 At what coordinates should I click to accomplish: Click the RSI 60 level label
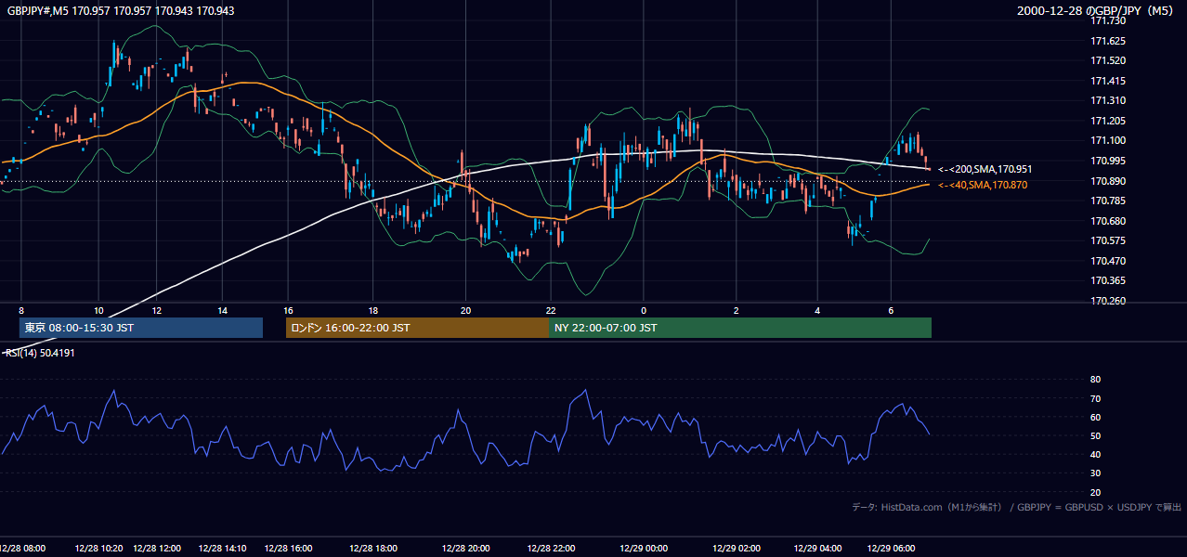pyautogui.click(x=1095, y=417)
